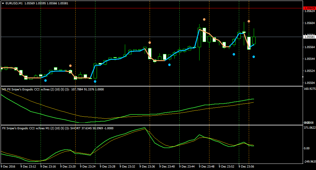This screenshot has width=316, height=170.
Task: Click the time axis label 9 Dec 23:56
Action: tap(247, 166)
